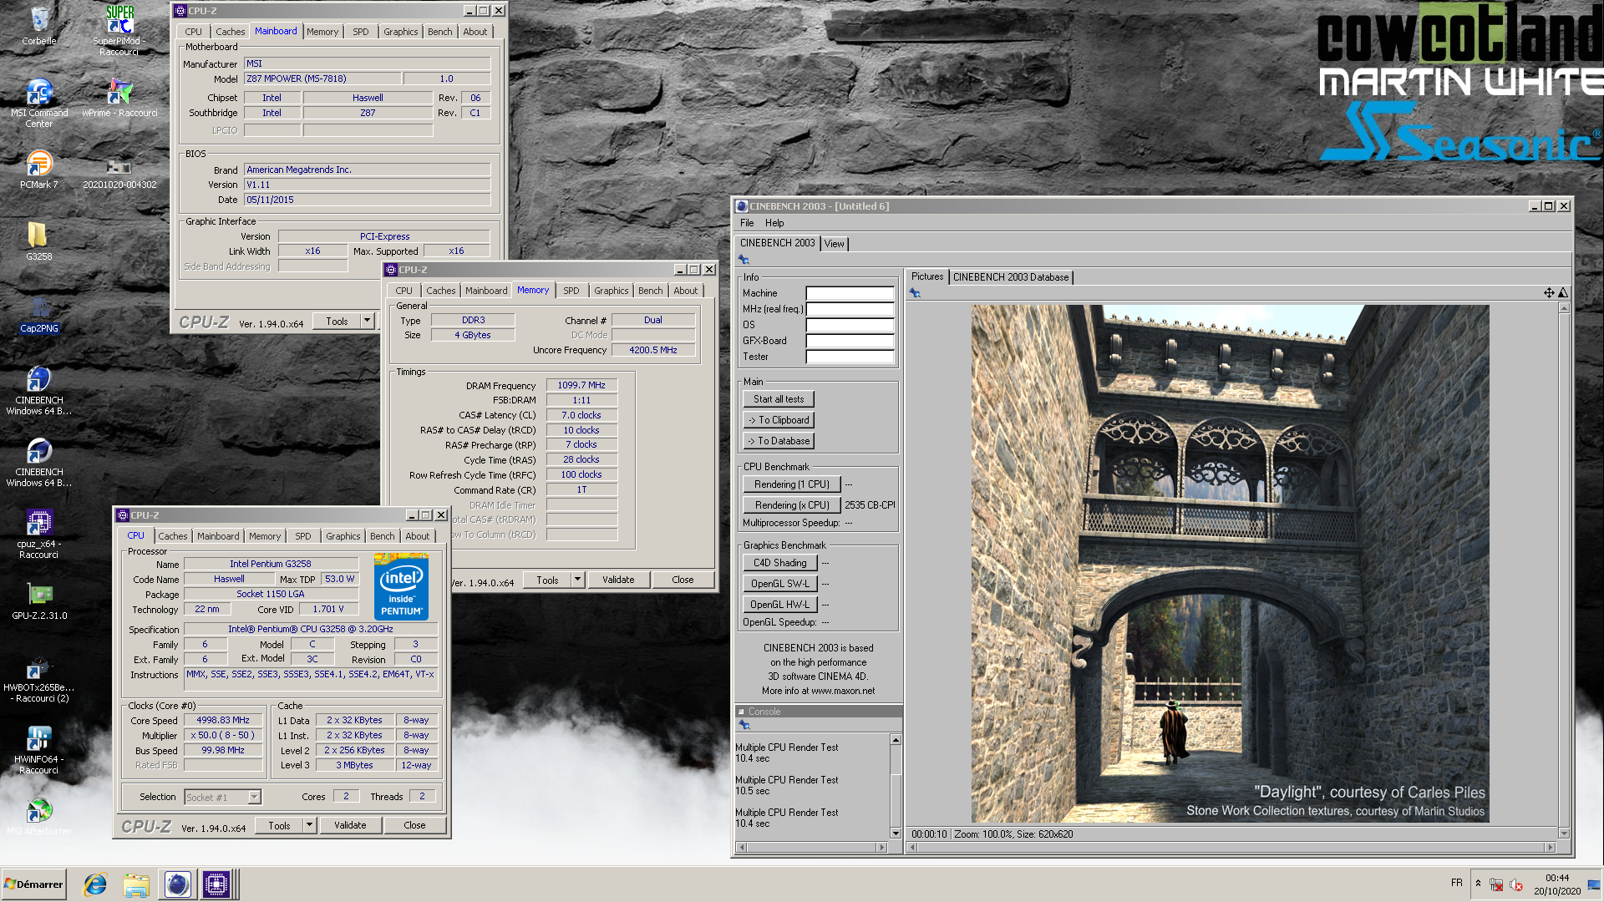
Task: Click the volume muted tray icon
Action: click(x=1516, y=884)
